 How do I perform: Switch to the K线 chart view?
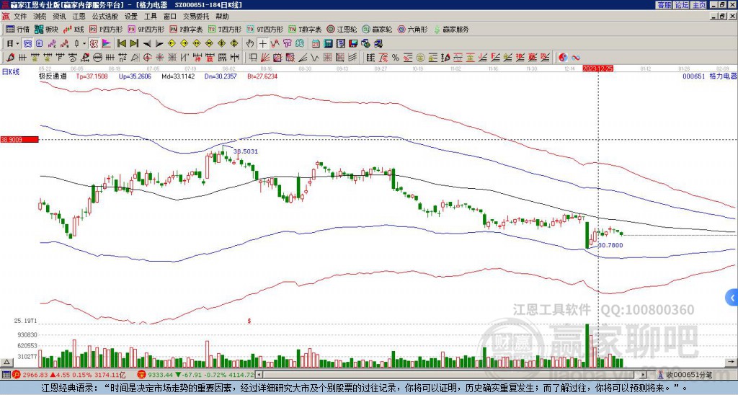(74, 29)
